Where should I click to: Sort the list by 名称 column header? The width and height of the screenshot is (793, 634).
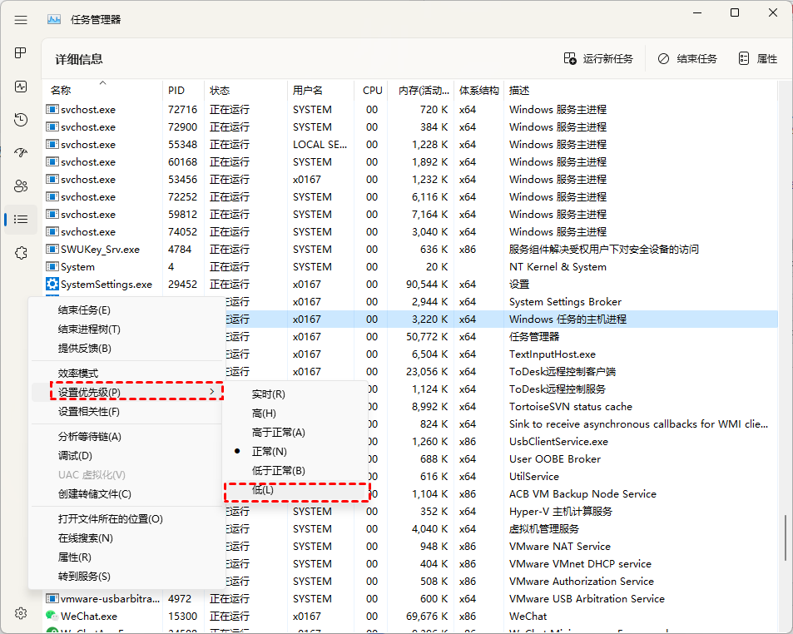coord(61,90)
